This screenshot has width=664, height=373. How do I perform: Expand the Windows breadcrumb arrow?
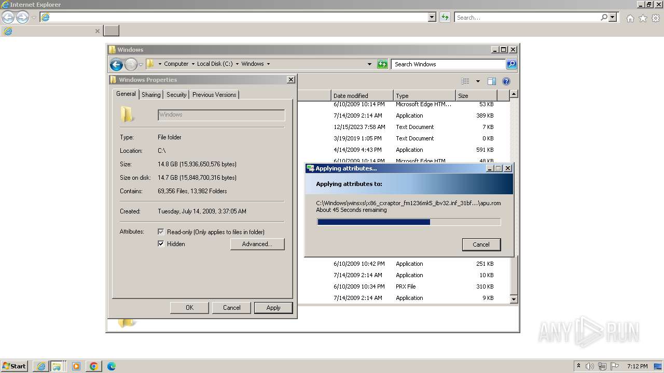[x=268, y=64]
